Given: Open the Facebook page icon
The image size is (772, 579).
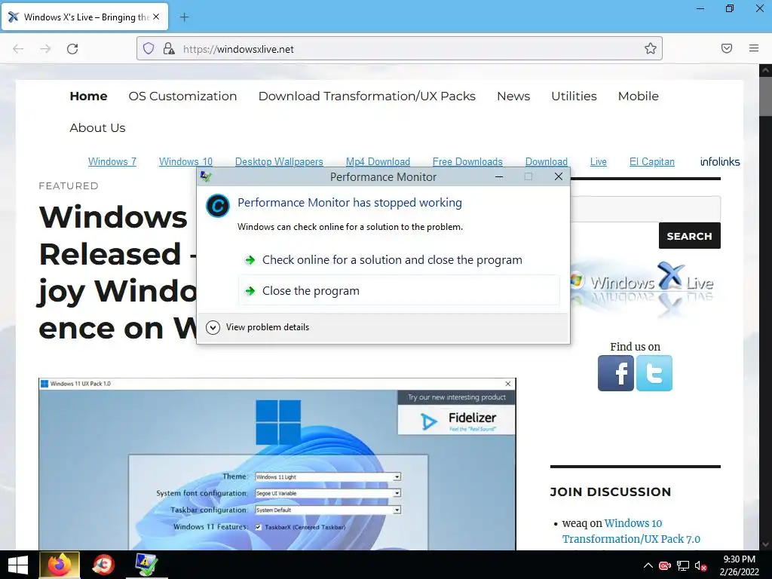Looking at the screenshot, I should pos(616,373).
